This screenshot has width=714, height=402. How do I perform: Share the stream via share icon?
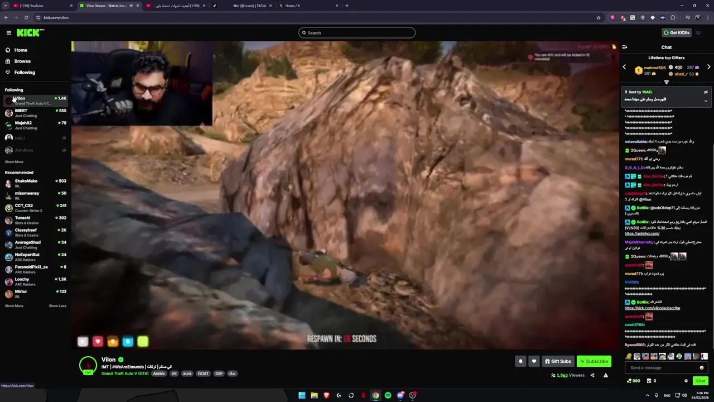point(592,375)
